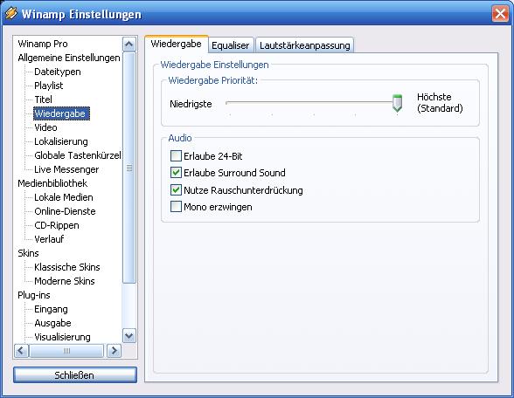Open Visualisierung plug-ins
The image size is (514, 398).
tap(62, 337)
